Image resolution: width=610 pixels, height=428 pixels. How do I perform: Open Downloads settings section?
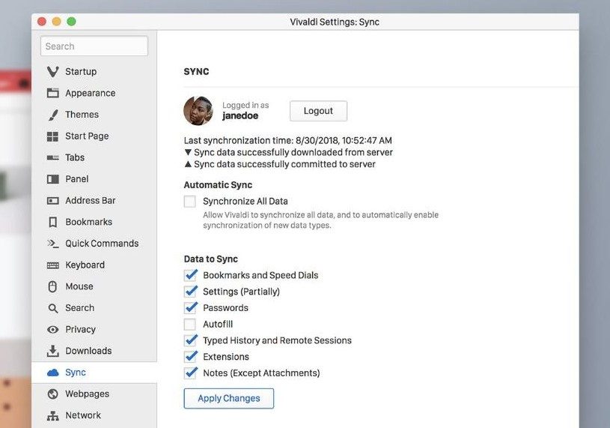click(94, 351)
